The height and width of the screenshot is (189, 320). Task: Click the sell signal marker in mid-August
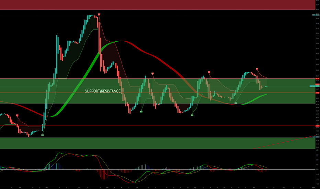(x=209, y=72)
